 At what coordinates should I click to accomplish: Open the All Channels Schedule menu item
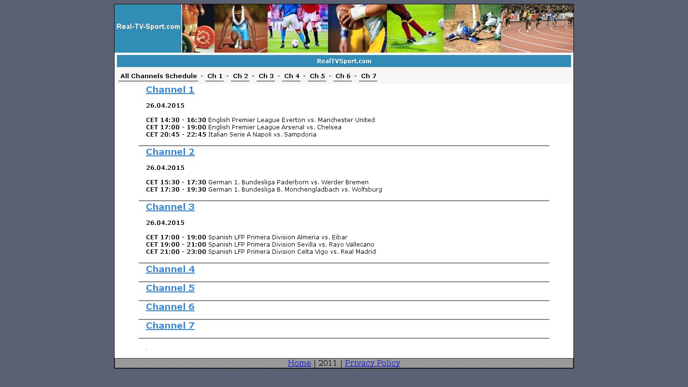158,76
